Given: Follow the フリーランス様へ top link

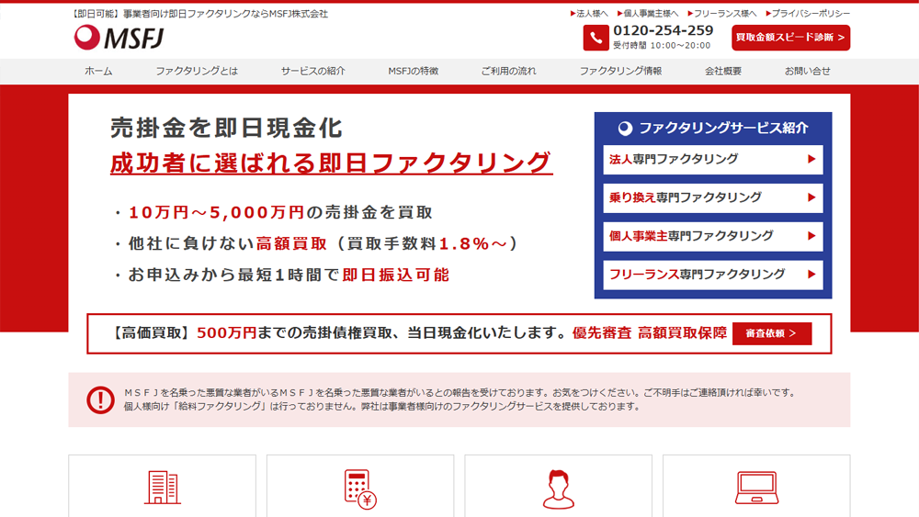Looking at the screenshot, I should (x=722, y=13).
